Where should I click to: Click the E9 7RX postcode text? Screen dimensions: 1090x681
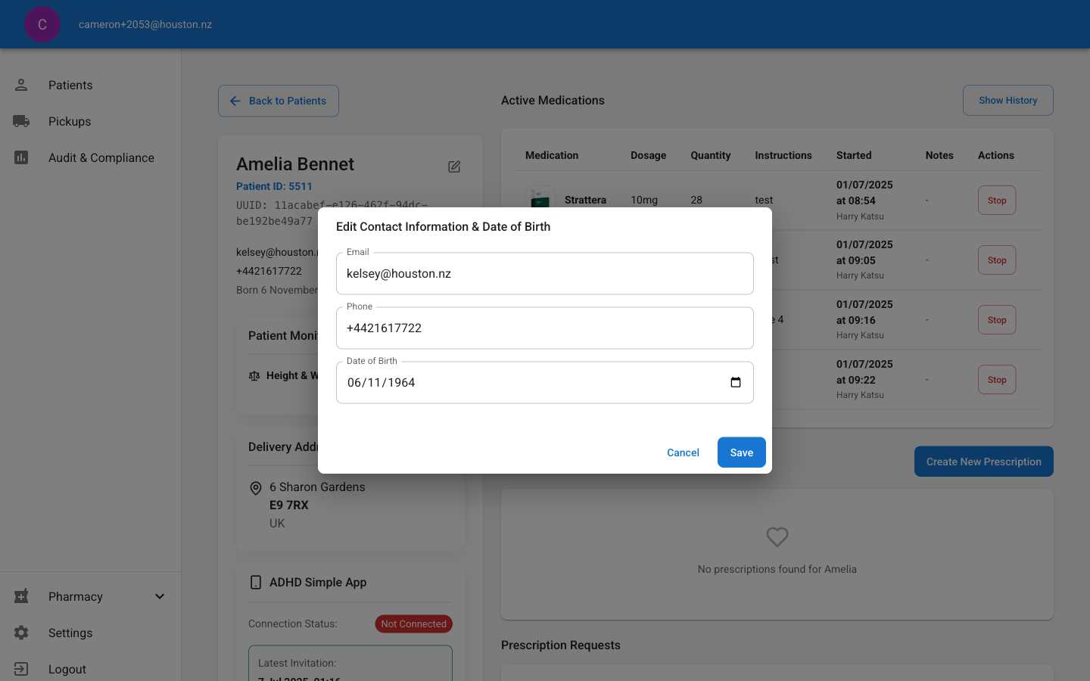click(289, 505)
